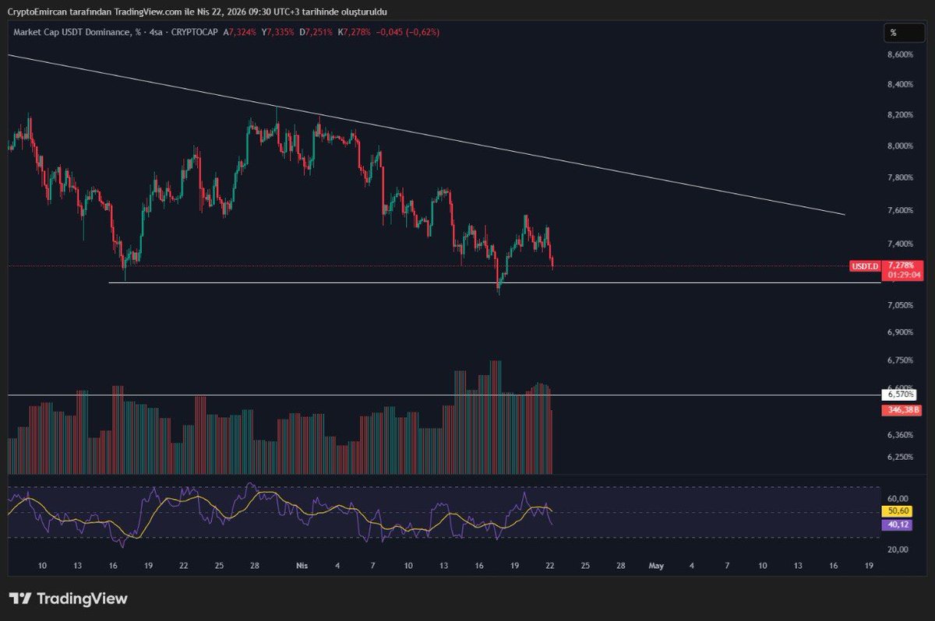
Task: Click the USDT.D symbol price tag
Action: click(864, 266)
